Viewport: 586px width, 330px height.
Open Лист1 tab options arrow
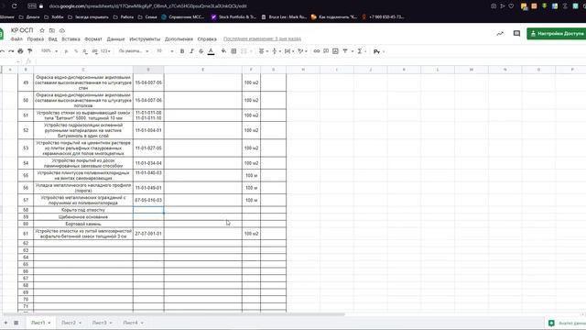pos(49,323)
